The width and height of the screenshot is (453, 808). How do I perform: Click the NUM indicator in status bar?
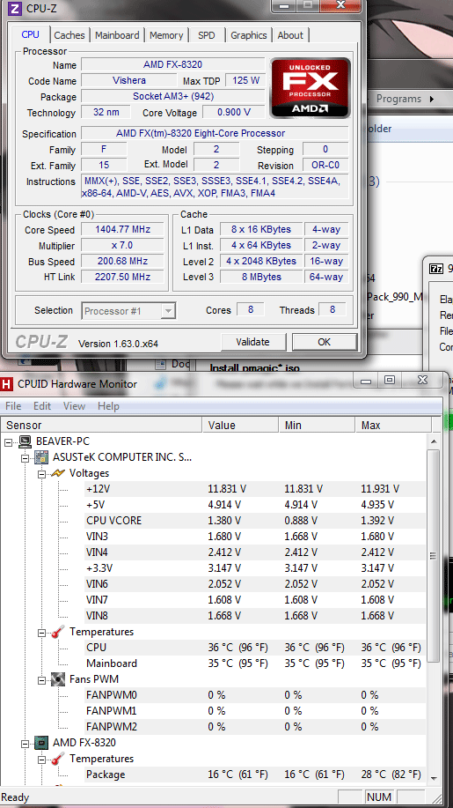click(379, 797)
